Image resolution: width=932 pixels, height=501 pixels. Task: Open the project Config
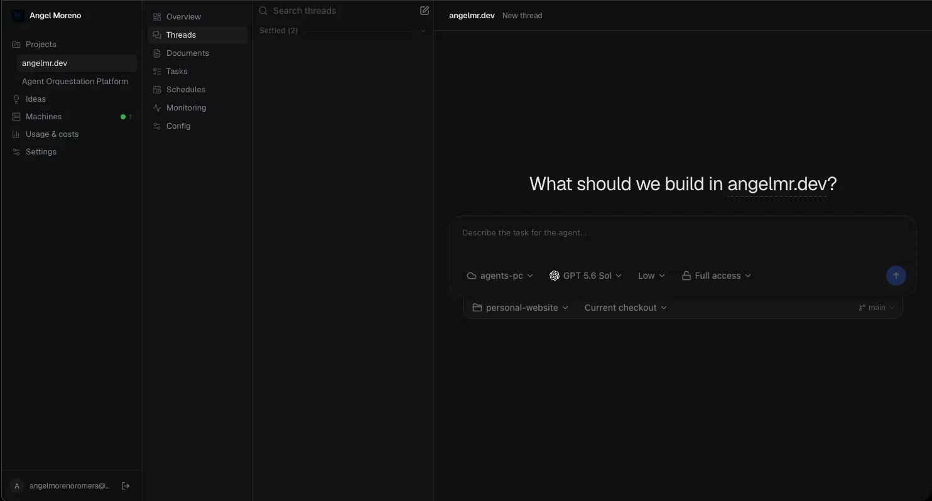point(197,126)
